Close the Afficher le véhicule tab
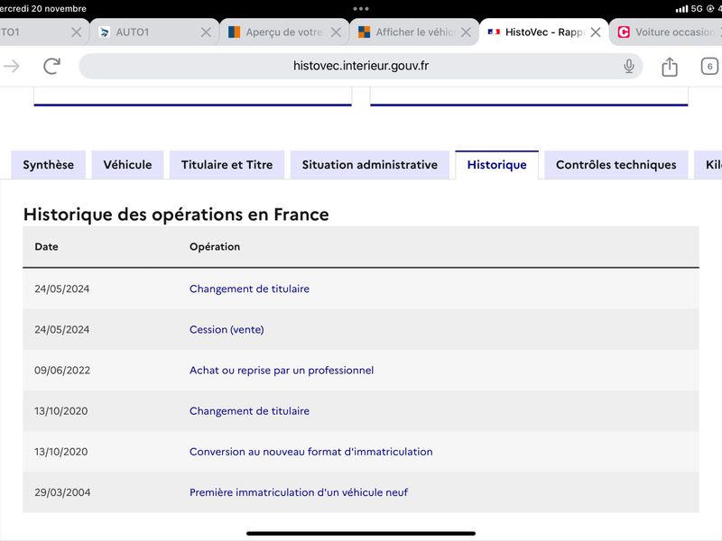This screenshot has width=722, height=541. [466, 32]
